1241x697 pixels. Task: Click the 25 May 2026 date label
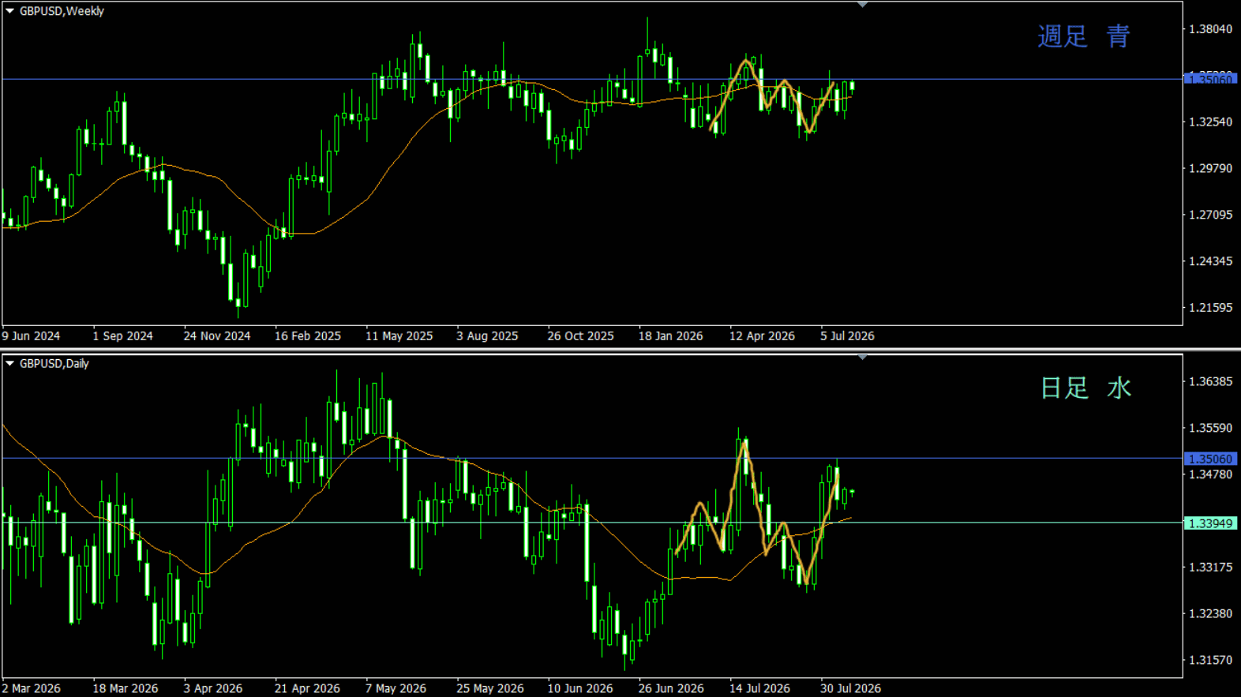point(490,688)
